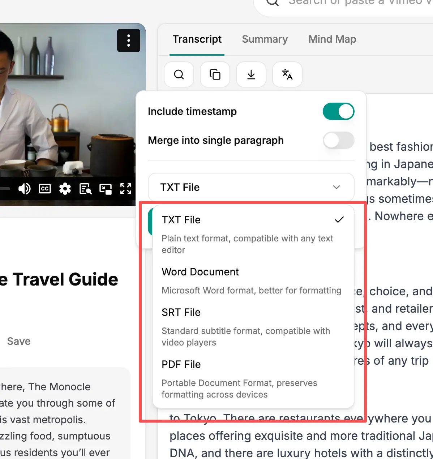Enter fullscreen video mode

(x=126, y=189)
